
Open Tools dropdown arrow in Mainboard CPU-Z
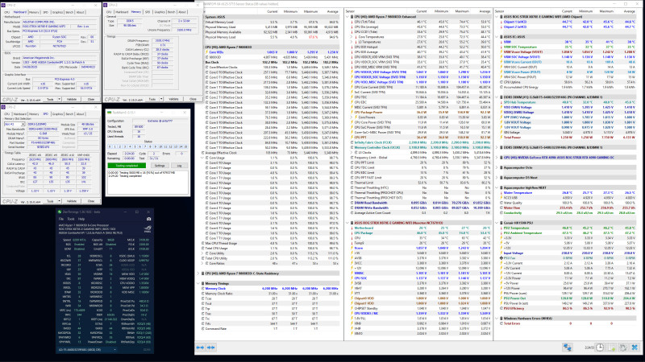pos(59,99)
